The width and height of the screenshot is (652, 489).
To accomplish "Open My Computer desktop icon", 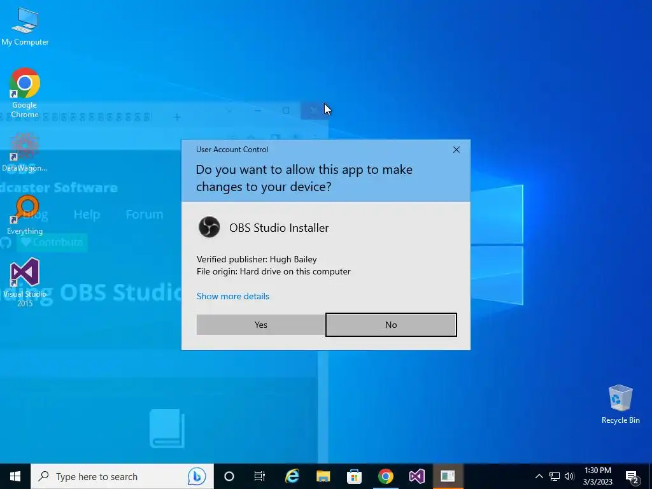I will click(x=25, y=25).
